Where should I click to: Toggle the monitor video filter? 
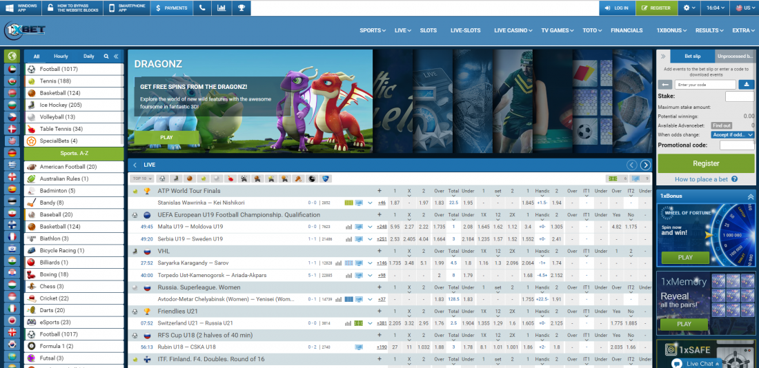635,179
